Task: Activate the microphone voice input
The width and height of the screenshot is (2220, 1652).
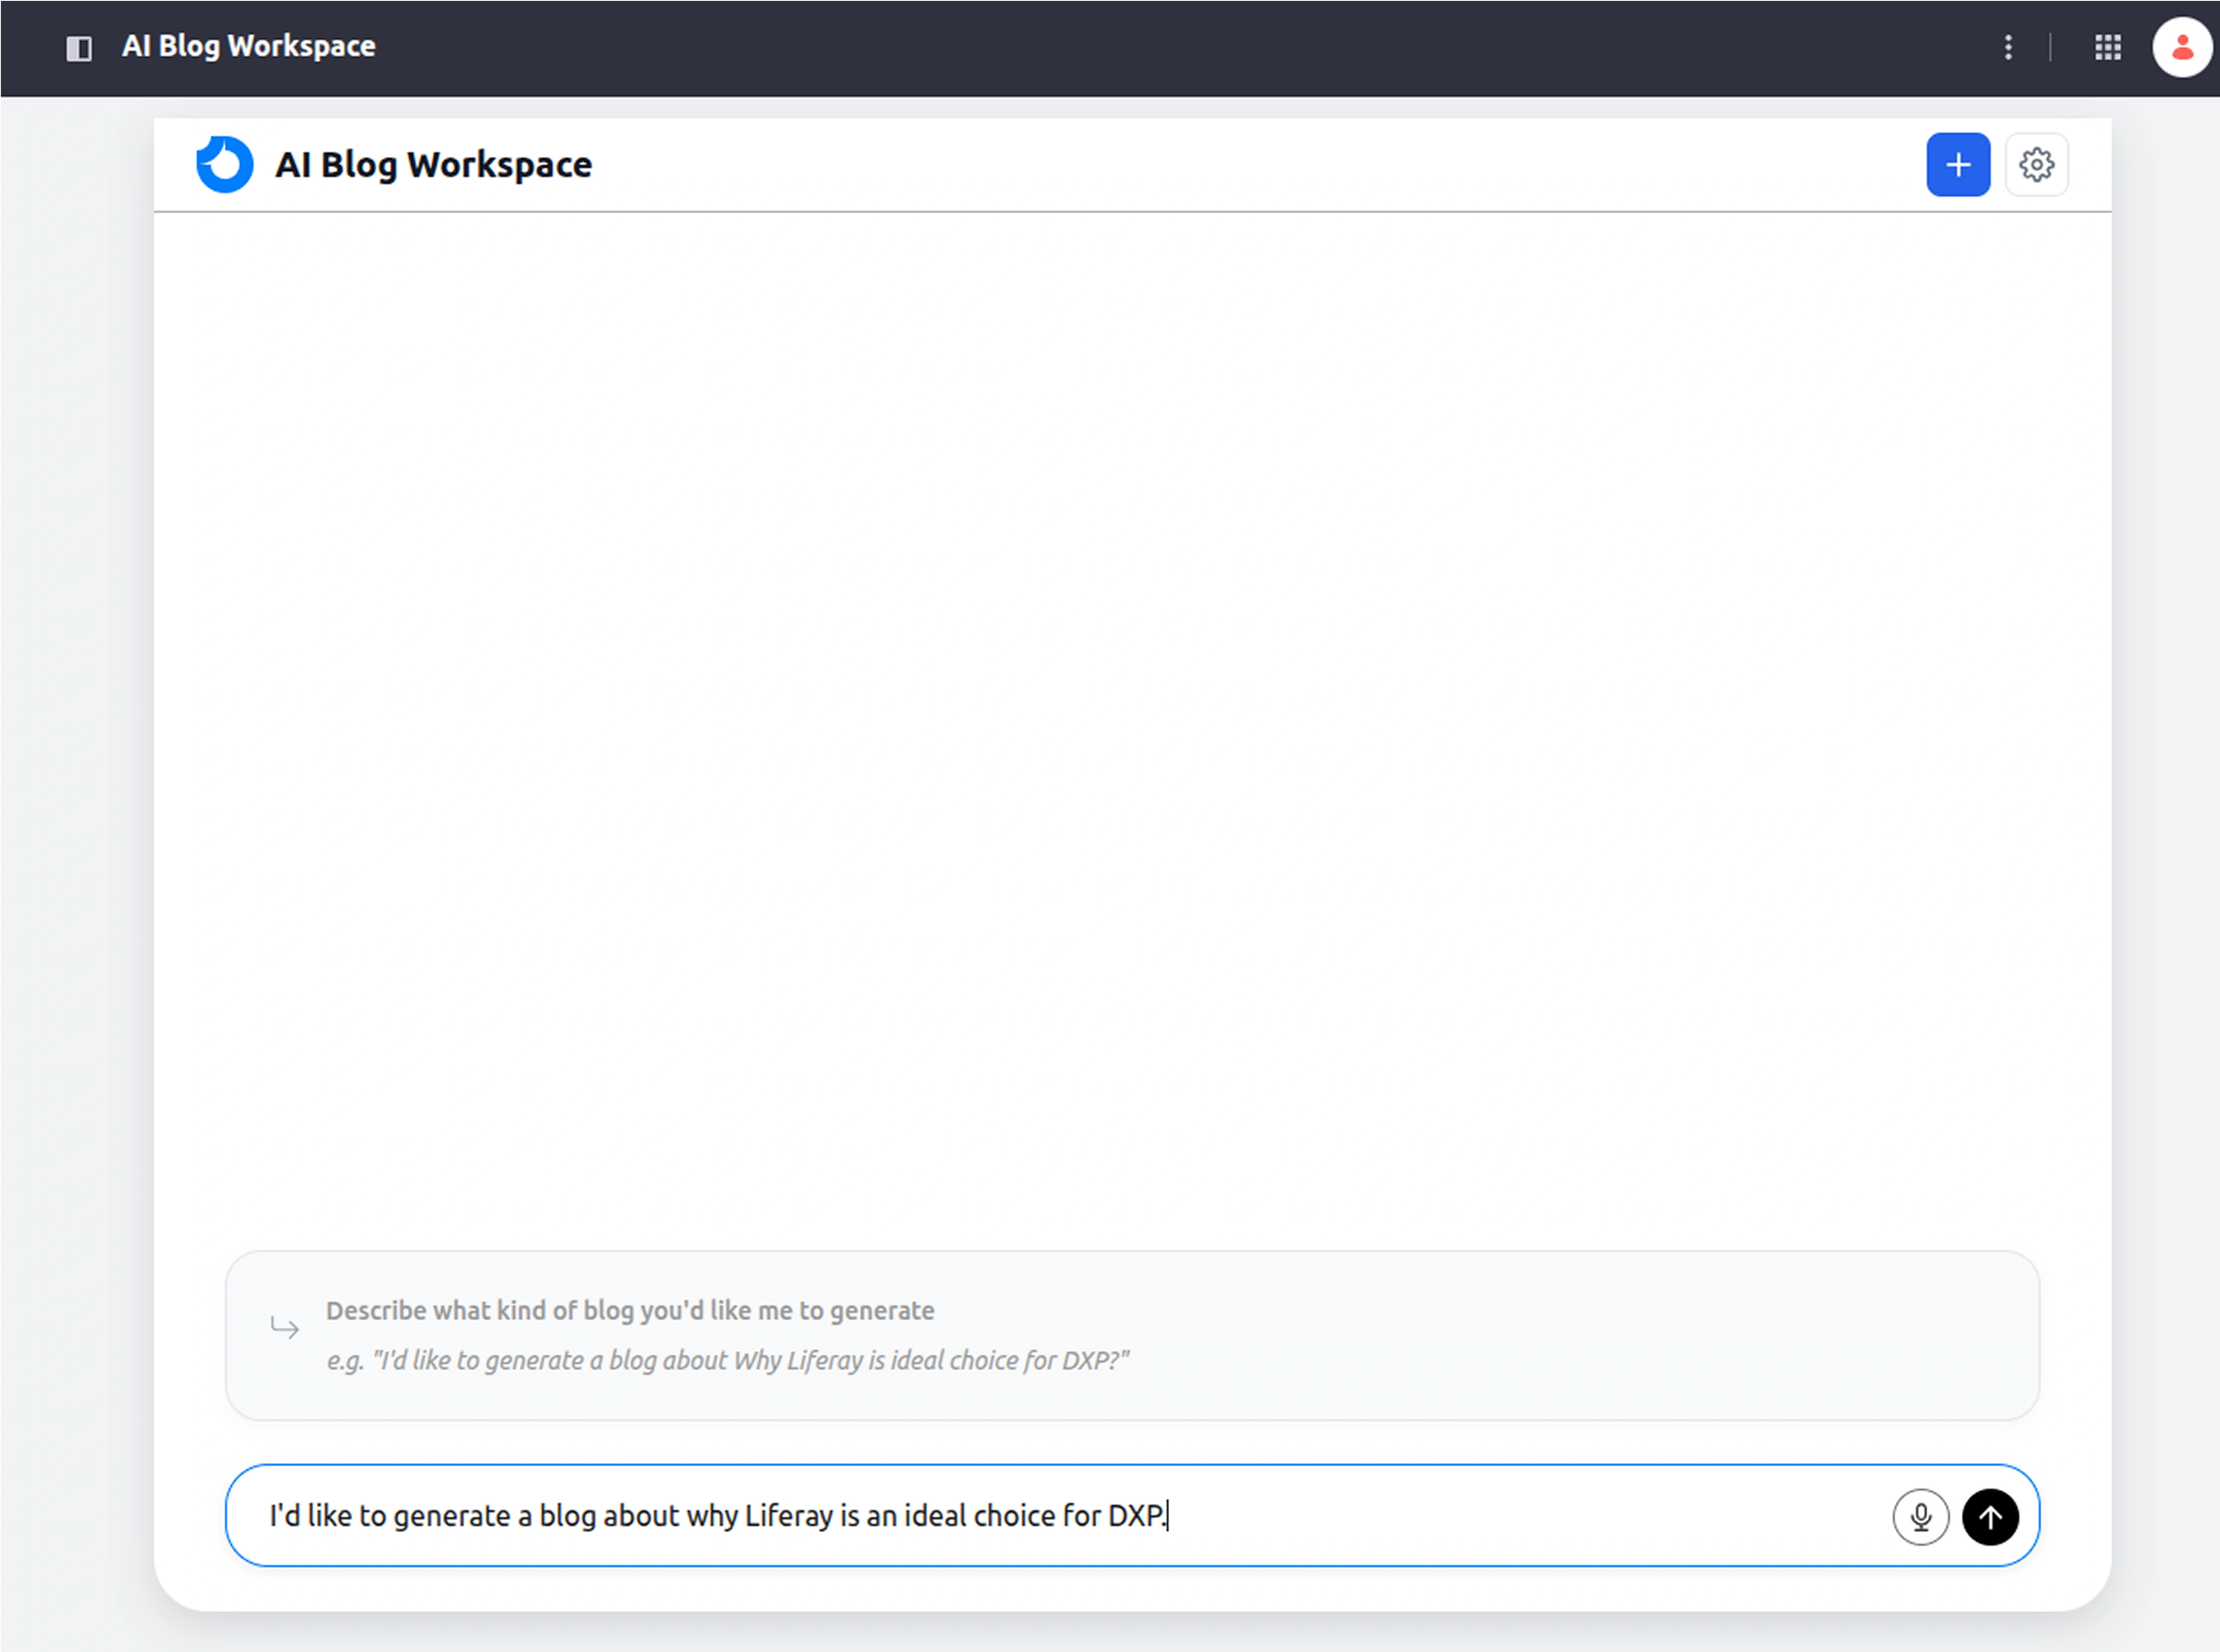Action: (x=1920, y=1517)
